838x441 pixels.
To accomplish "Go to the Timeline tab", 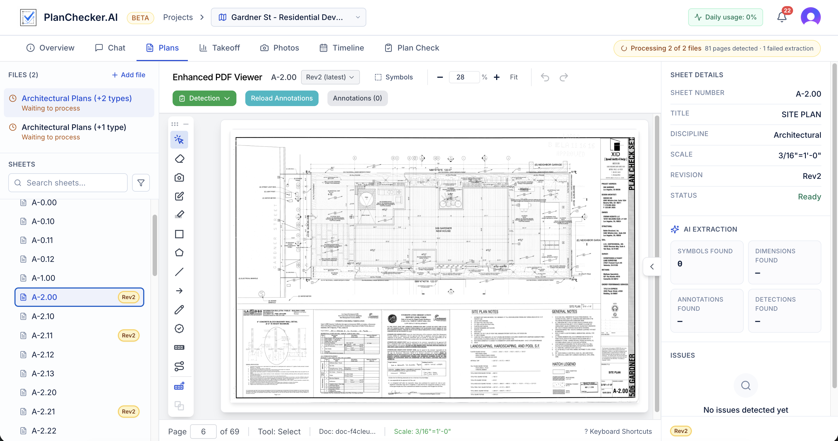I will [342, 48].
